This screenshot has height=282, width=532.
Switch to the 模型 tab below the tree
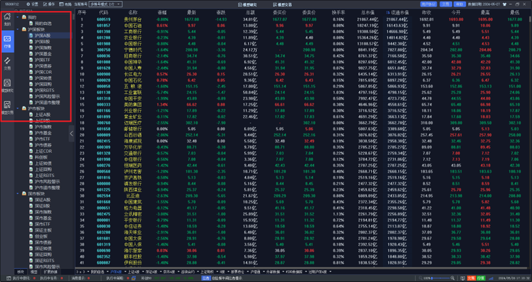(34, 272)
